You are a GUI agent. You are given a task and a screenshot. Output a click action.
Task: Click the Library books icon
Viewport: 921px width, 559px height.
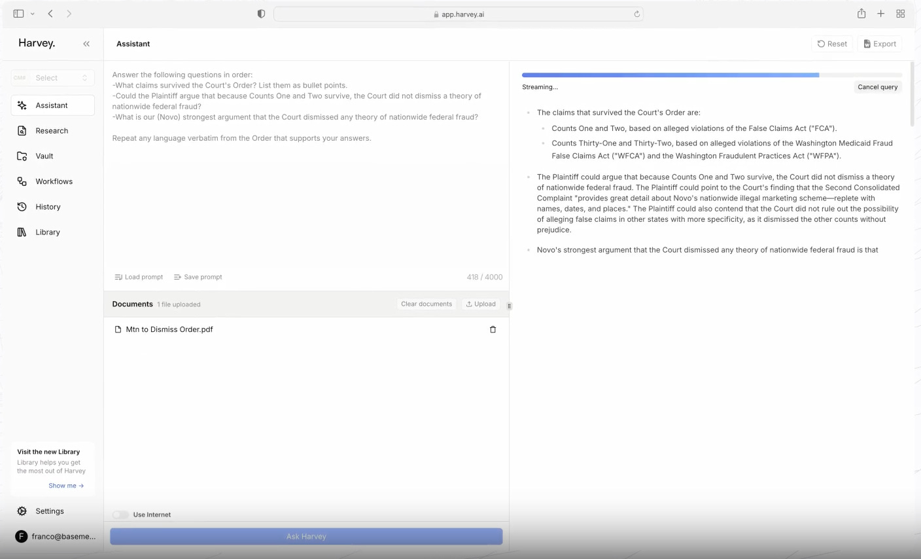click(22, 232)
